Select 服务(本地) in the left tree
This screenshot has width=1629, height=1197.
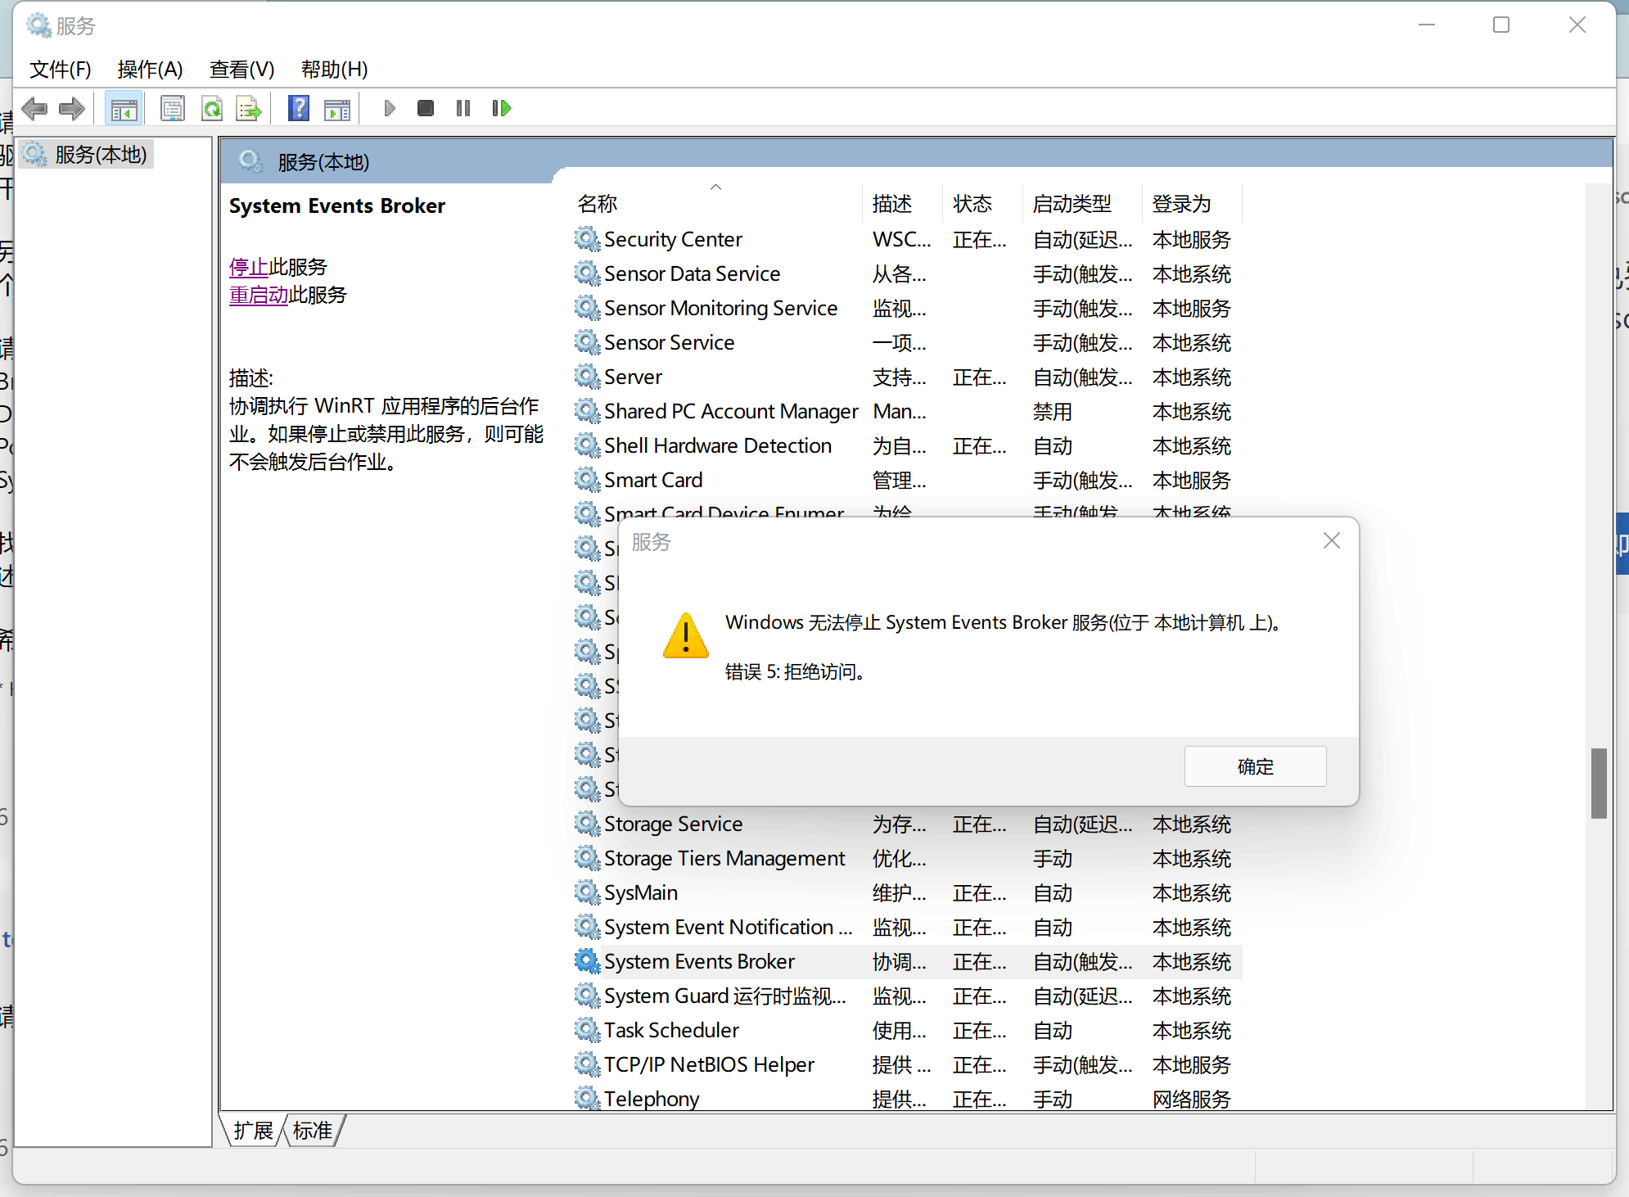[x=100, y=155]
